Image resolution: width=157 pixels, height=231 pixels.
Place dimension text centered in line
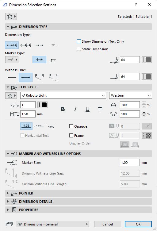coord(39,126)
